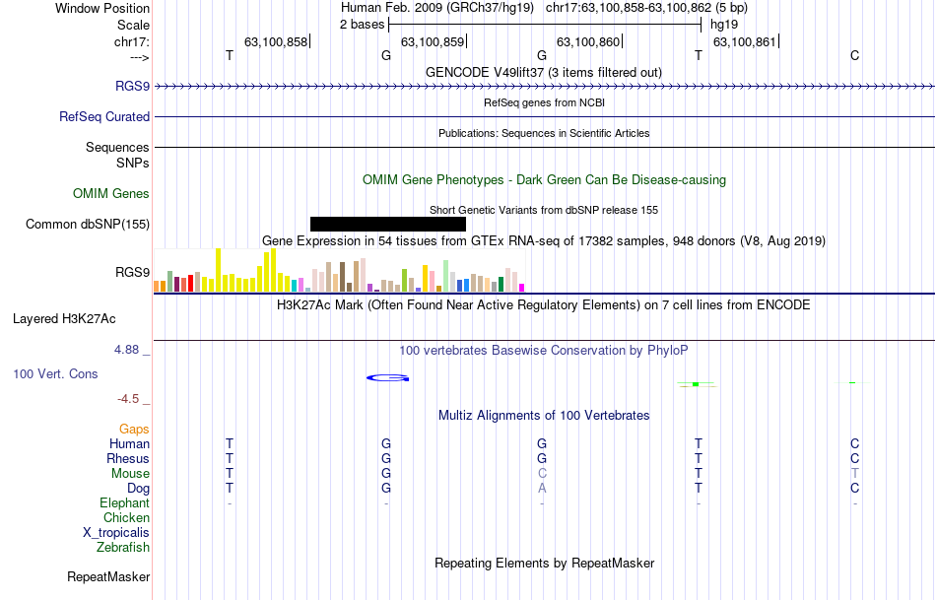Click the RGS9 label beside GTEx chart

(133, 272)
